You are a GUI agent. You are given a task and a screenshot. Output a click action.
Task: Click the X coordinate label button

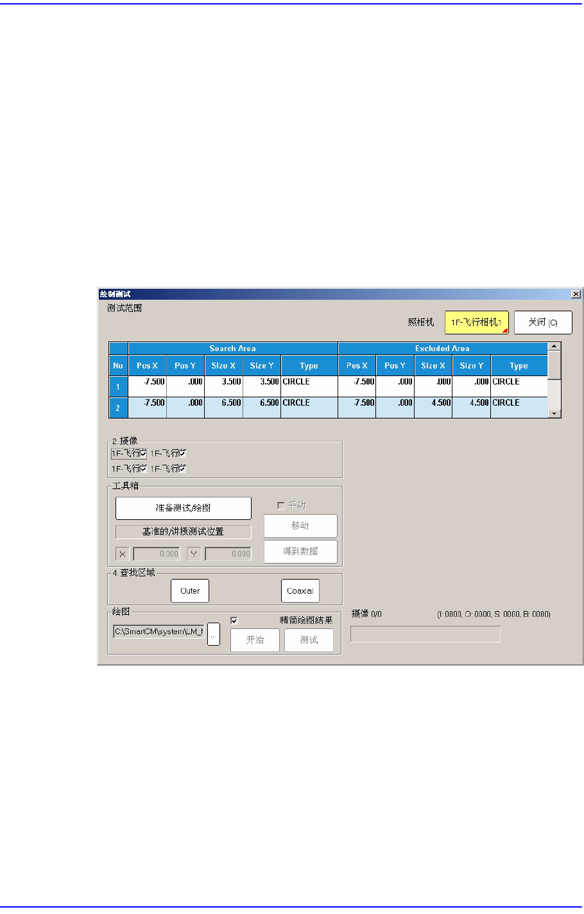click(x=123, y=554)
